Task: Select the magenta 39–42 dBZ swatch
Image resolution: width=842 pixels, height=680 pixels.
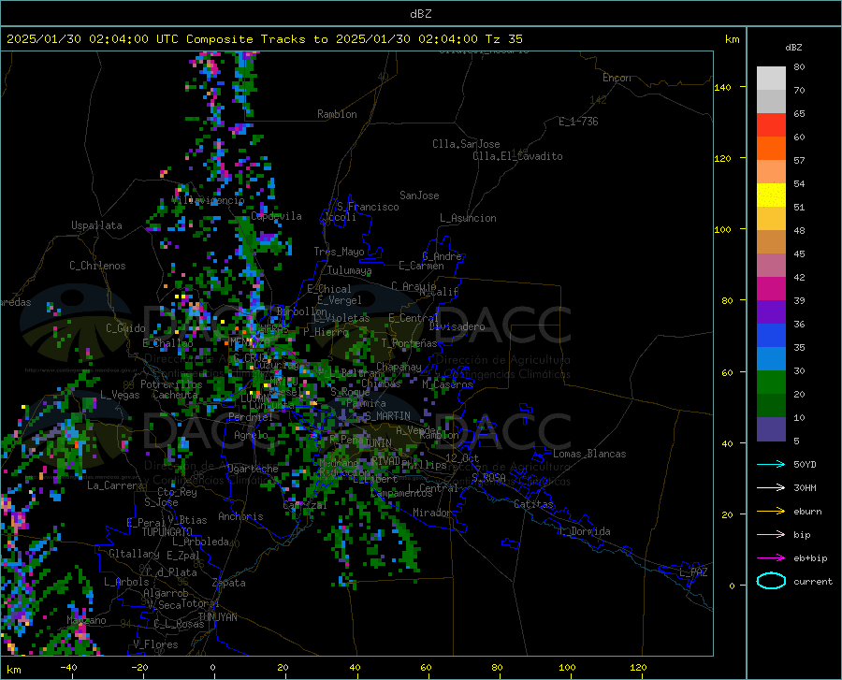Action: coord(771,289)
